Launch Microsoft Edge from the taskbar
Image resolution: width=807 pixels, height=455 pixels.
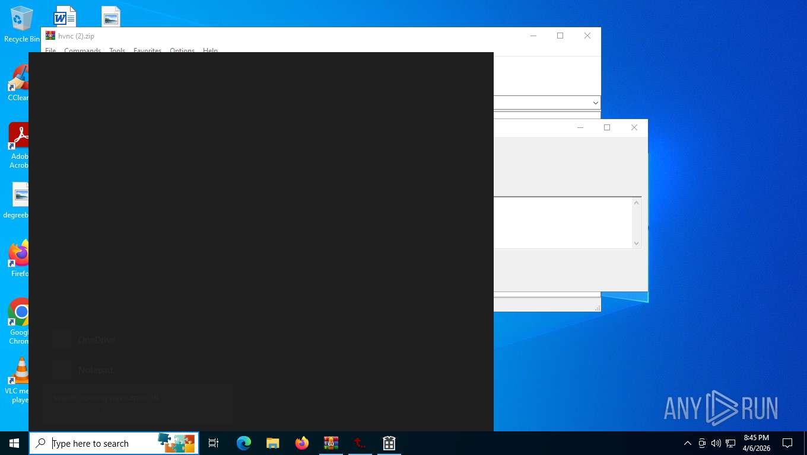244,443
